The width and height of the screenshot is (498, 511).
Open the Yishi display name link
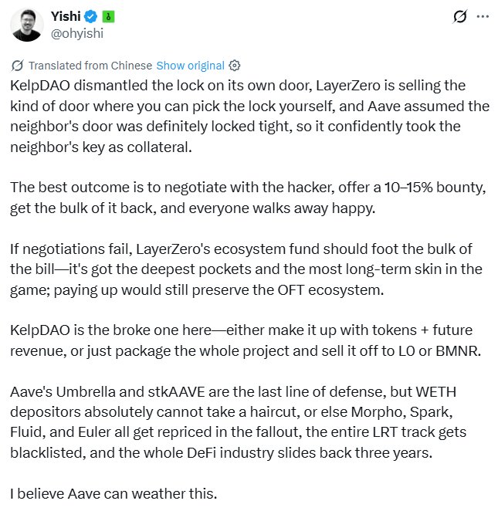coord(66,17)
